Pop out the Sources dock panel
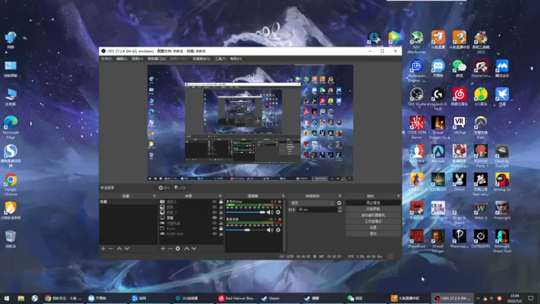This screenshot has width=540, height=304. click(220, 196)
